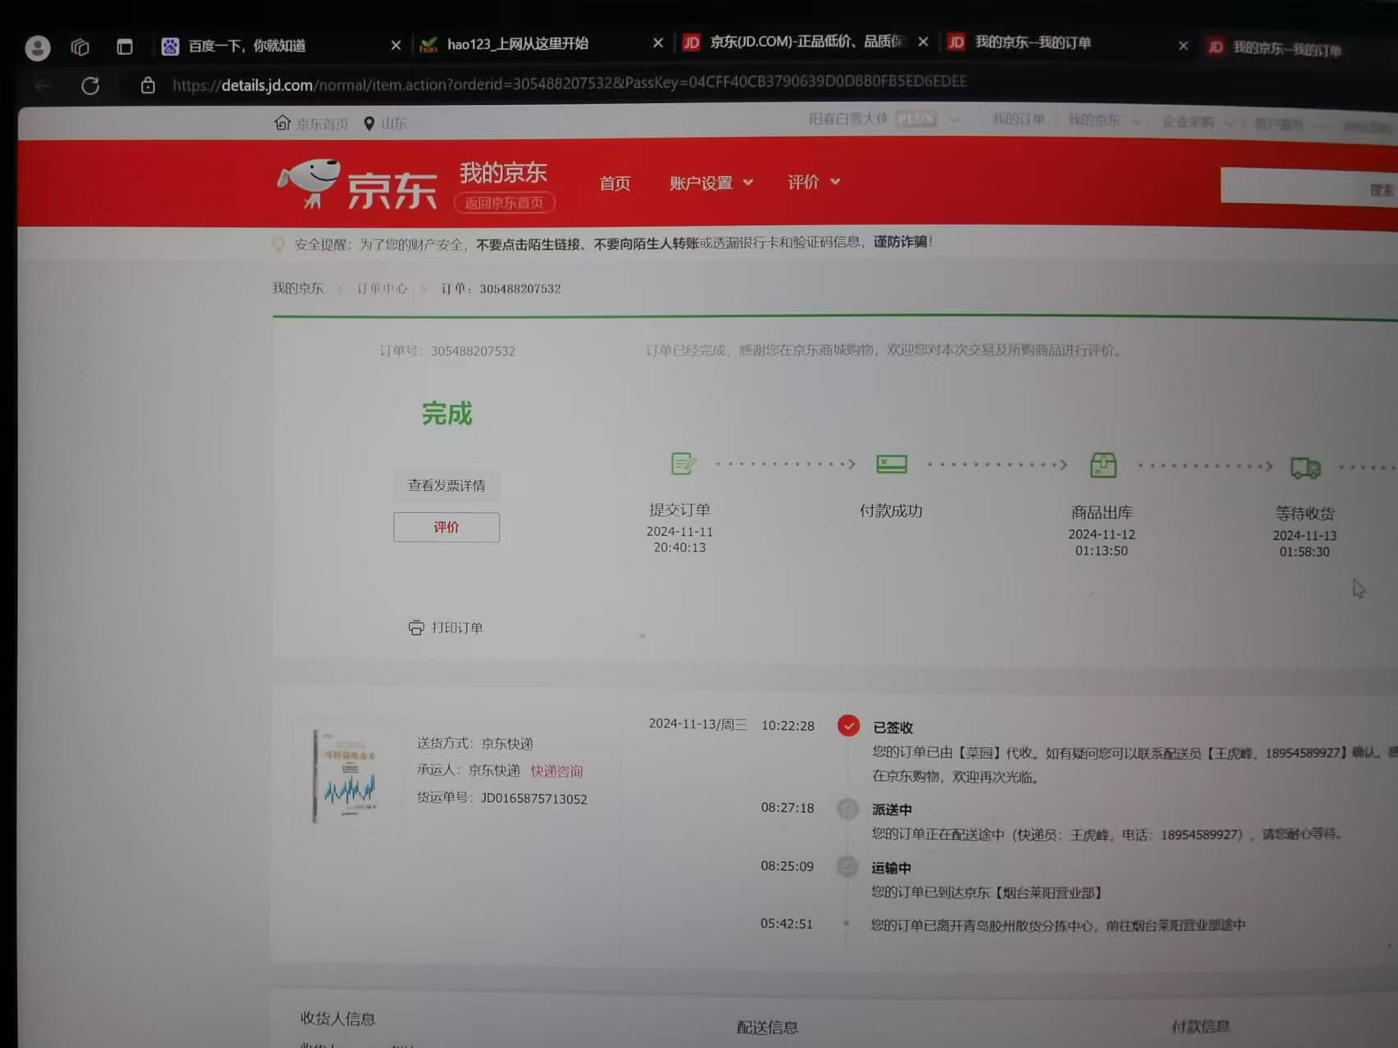Click the red 已签收 checkmark icon
Screen dimensions: 1398x1048
848,726
